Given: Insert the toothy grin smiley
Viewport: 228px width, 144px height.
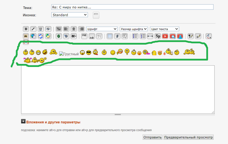Looking at the screenshot, I should tap(38, 52).
